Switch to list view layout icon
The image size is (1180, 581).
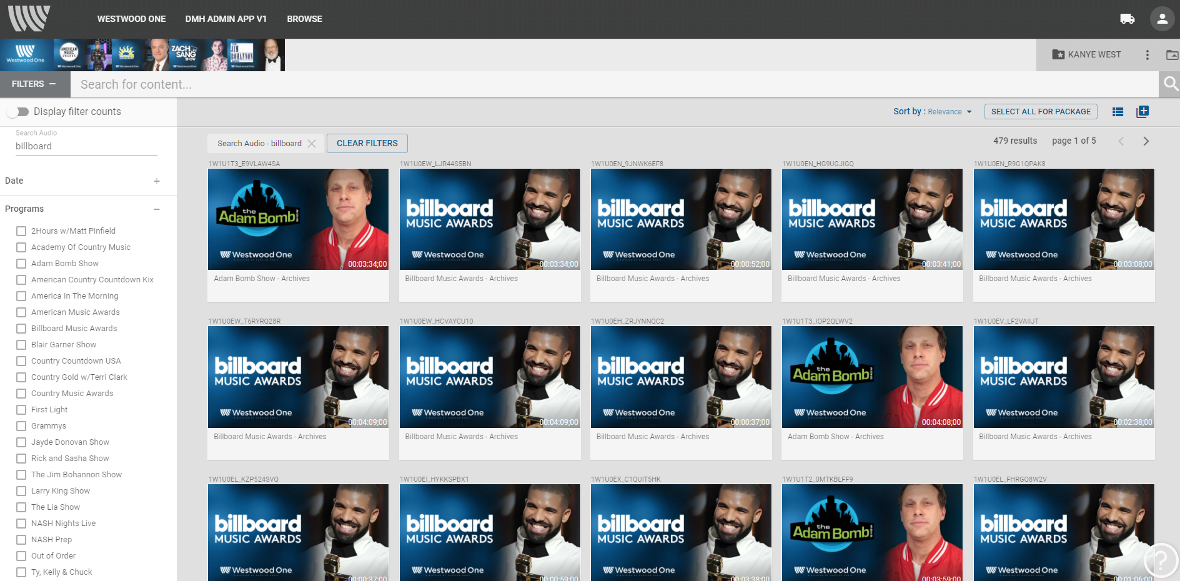(1118, 112)
